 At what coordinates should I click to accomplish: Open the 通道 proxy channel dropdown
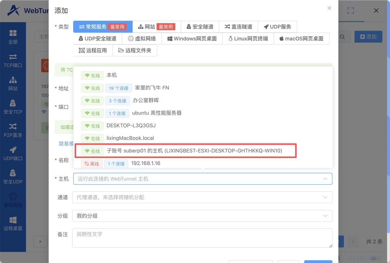click(x=202, y=197)
